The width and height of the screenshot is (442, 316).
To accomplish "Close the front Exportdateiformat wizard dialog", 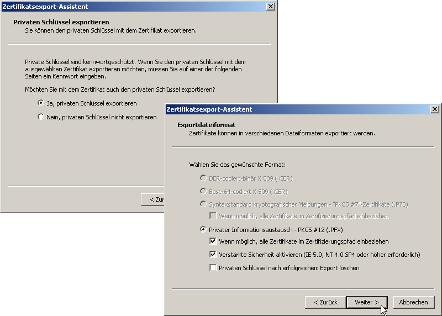I will tap(434, 109).
